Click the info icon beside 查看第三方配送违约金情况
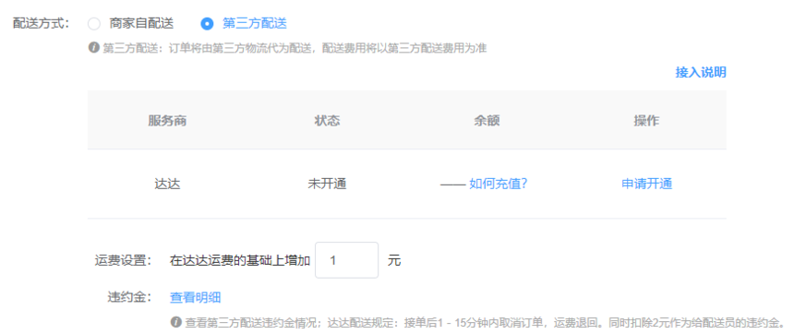 pos(176,322)
